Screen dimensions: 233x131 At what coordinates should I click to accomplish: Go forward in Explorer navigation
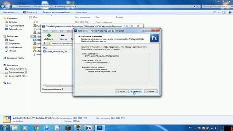[7, 7]
